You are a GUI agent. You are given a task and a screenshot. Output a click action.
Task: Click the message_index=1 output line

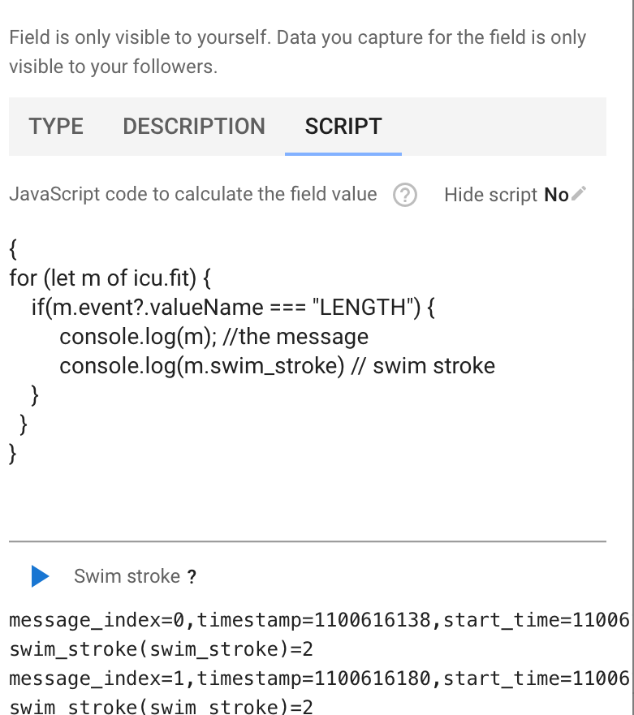pyautogui.click(x=319, y=678)
